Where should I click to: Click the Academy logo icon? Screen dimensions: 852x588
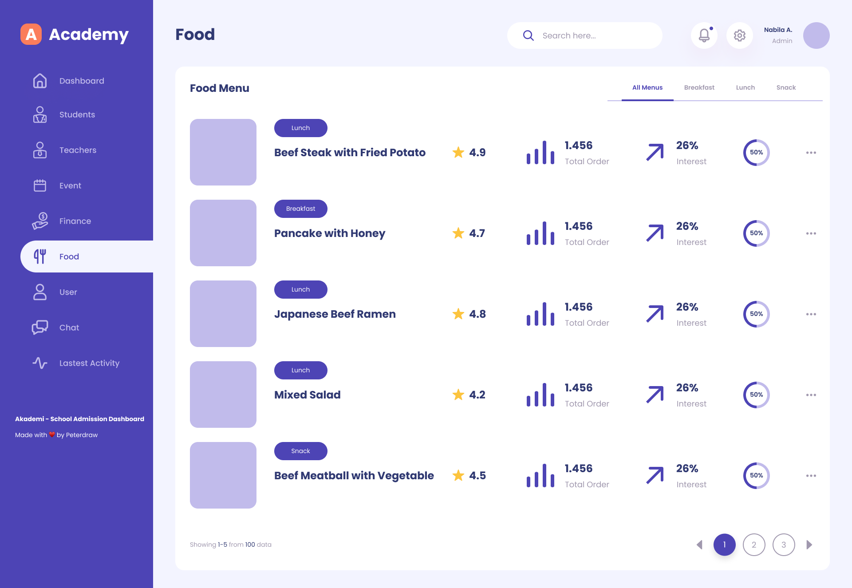[31, 34]
